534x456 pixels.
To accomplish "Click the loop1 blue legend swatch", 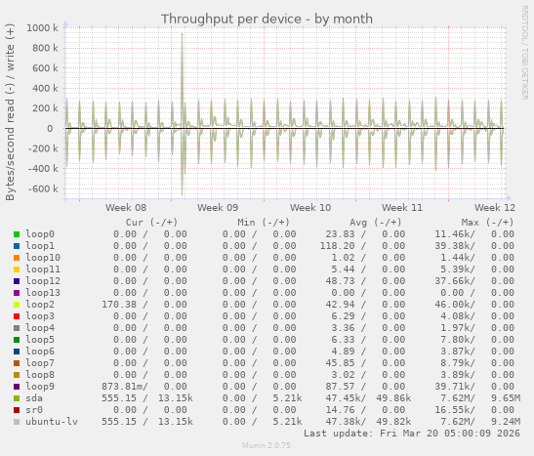I will pyautogui.click(x=17, y=246).
